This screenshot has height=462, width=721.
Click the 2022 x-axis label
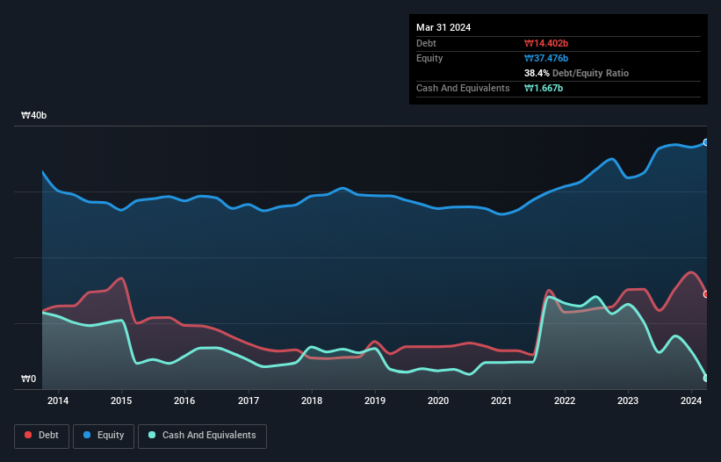565,401
